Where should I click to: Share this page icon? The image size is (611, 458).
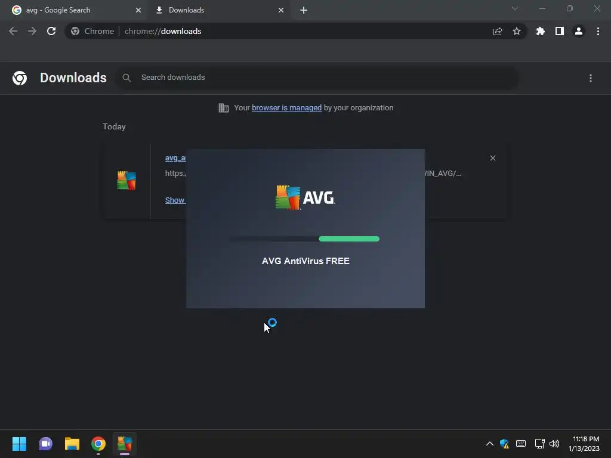click(x=498, y=31)
